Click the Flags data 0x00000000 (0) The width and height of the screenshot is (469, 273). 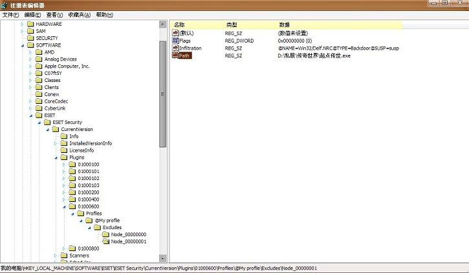[x=295, y=41]
